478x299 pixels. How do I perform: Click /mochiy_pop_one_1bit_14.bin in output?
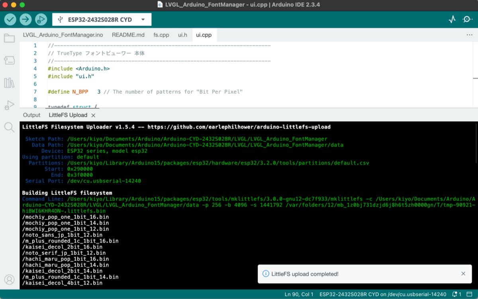pyautogui.click(x=65, y=223)
